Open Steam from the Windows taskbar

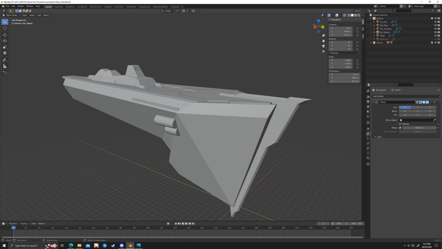(113, 246)
